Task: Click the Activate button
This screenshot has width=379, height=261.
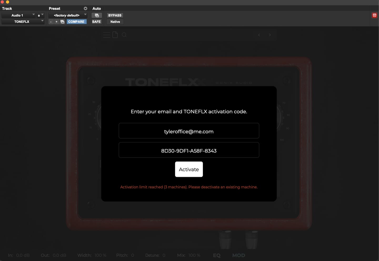Action: pyautogui.click(x=189, y=169)
